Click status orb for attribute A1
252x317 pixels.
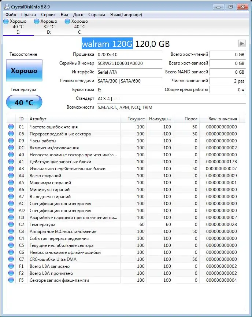11,161
